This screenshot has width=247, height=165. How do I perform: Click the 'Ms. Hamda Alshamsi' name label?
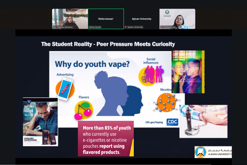pos(63,27)
